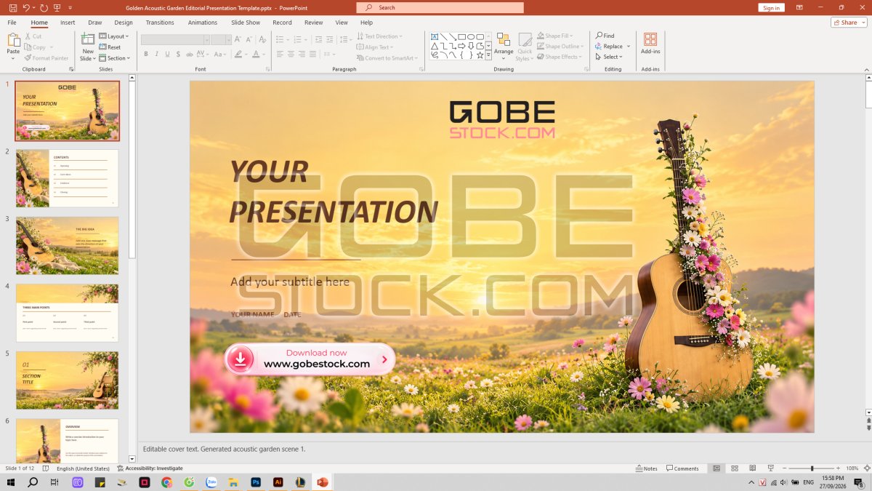Select the text box shape in shapes gallery
The height and width of the screenshot is (491, 872).
point(435,36)
